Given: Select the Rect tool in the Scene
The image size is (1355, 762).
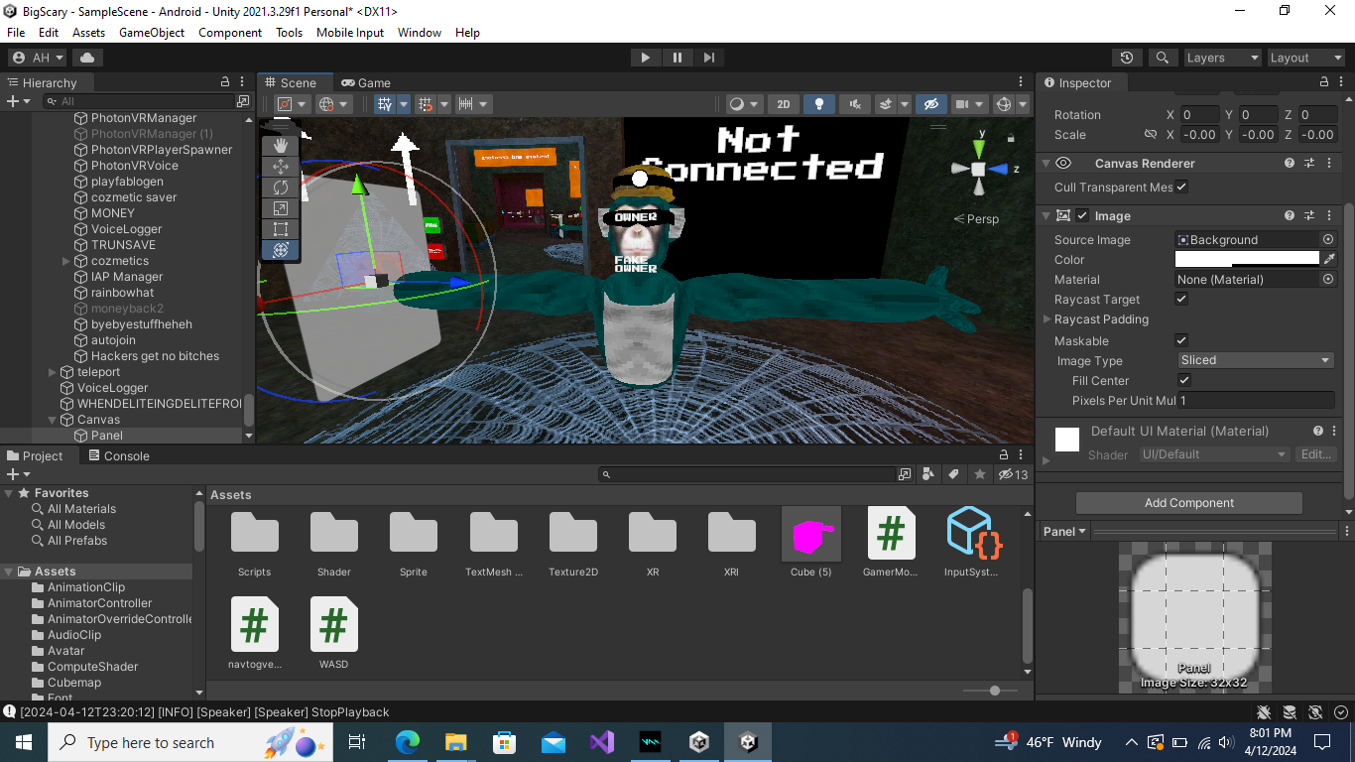Looking at the screenshot, I should 281,229.
